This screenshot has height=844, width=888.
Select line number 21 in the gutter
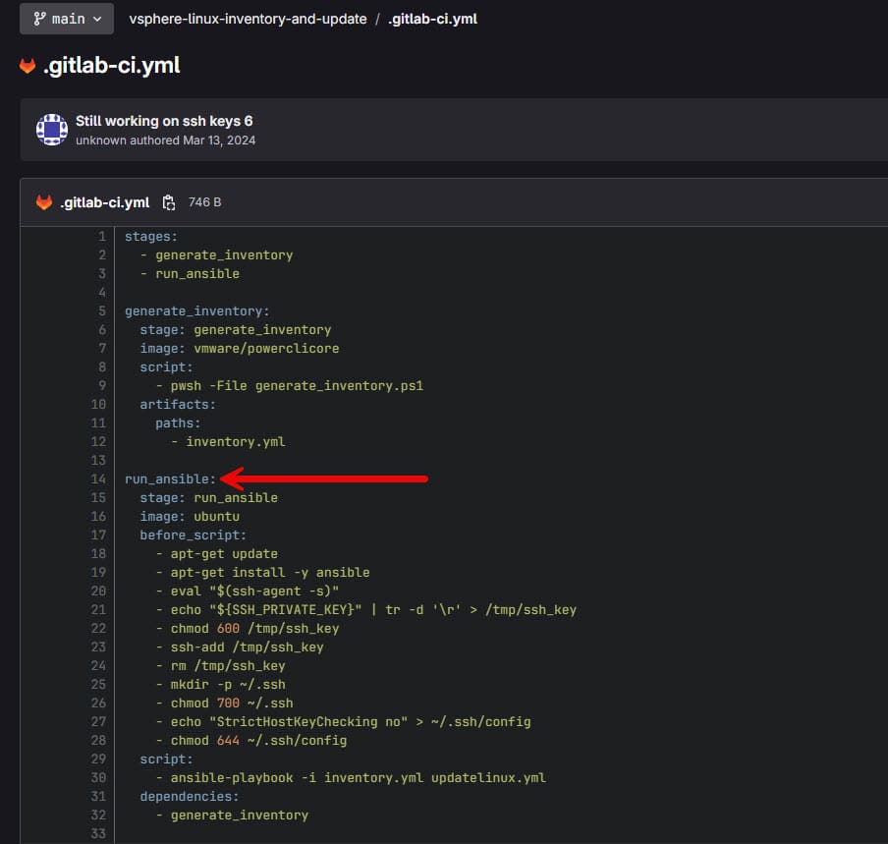click(98, 609)
